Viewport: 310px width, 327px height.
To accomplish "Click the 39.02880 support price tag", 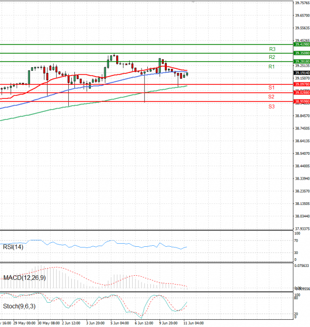I will [x=302, y=93].
